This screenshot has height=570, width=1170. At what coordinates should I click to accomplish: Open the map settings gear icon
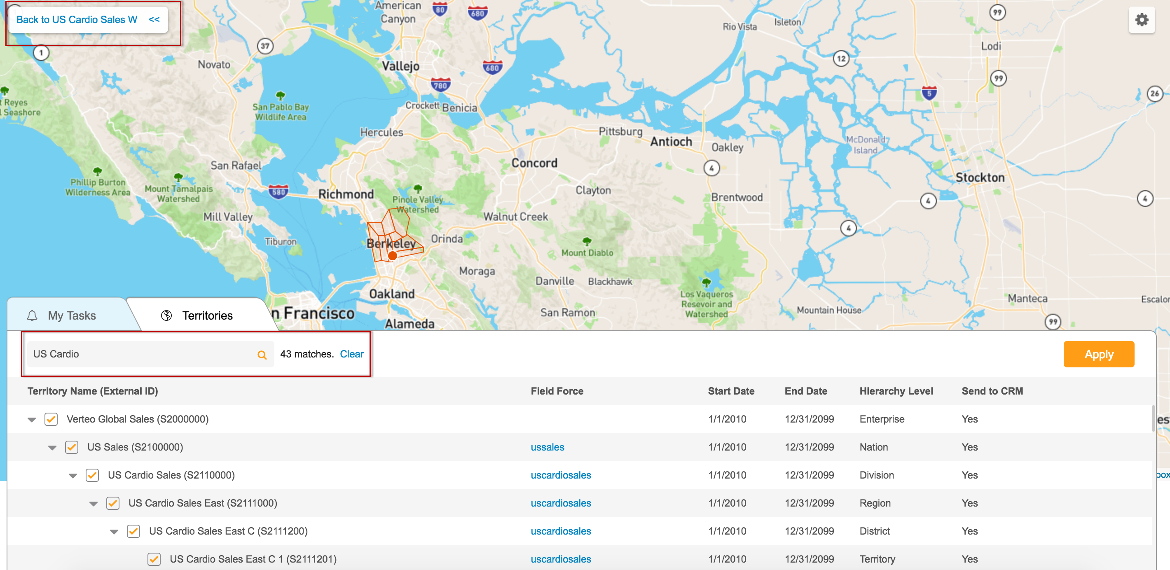tap(1142, 20)
